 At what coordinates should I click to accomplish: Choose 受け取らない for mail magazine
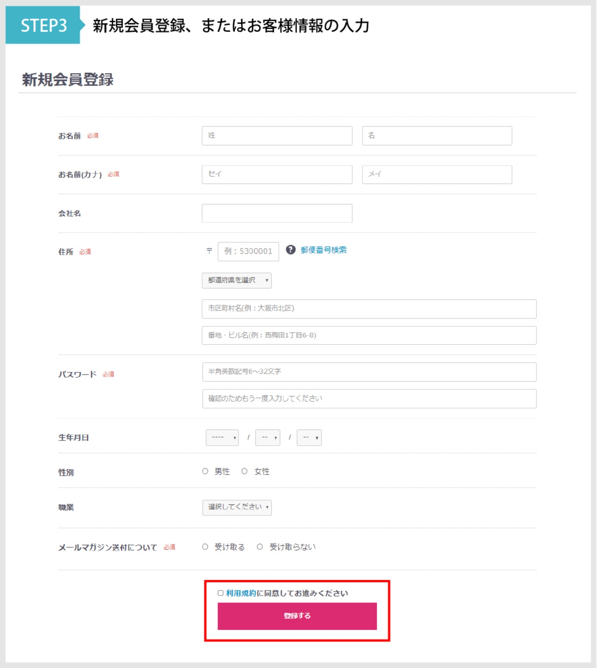coord(260,547)
